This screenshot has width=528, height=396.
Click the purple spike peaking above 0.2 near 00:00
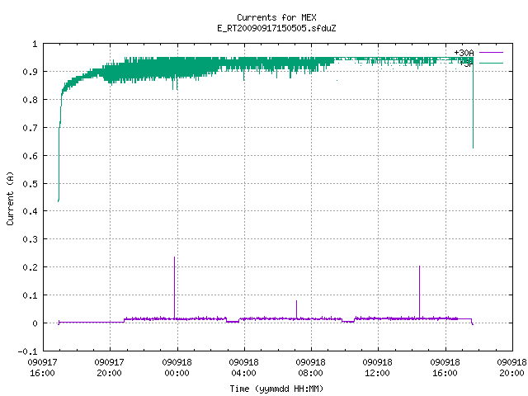pyautogui.click(x=174, y=286)
